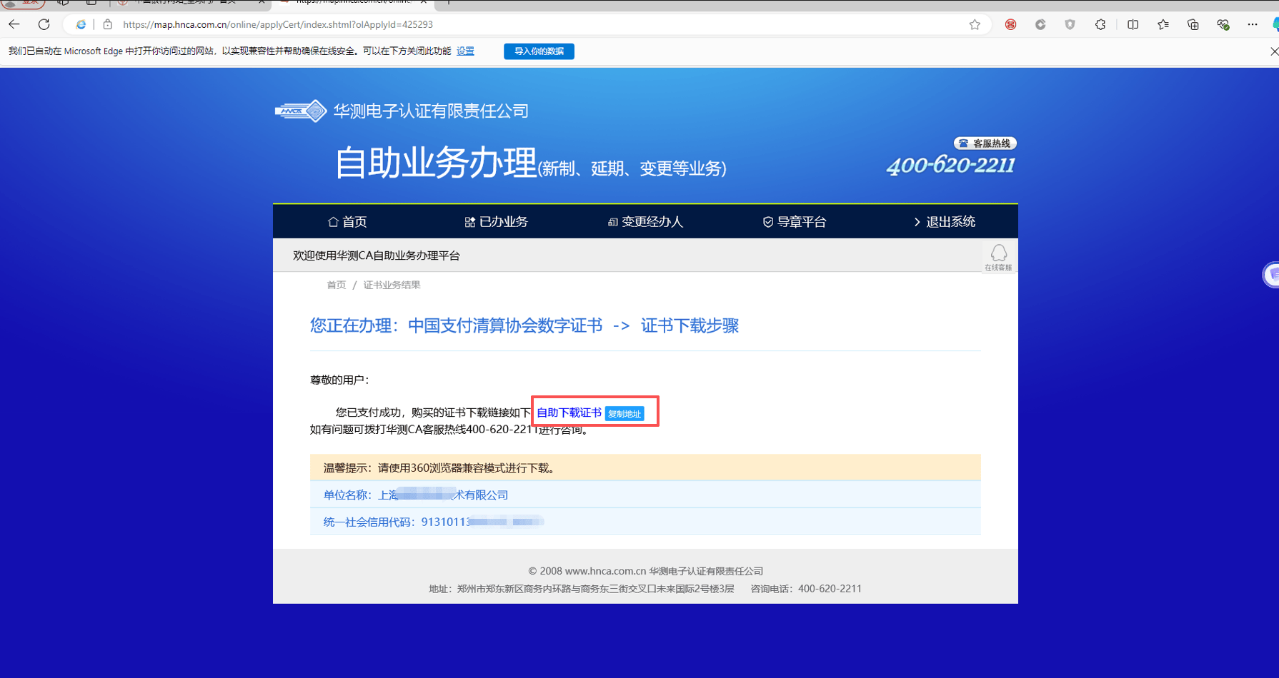The width and height of the screenshot is (1279, 678).
Task: Go to 首页 in navigation bar
Action: (x=347, y=222)
